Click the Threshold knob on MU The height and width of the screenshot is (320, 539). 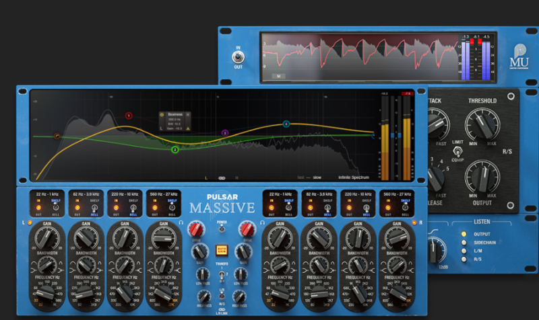tap(482, 125)
